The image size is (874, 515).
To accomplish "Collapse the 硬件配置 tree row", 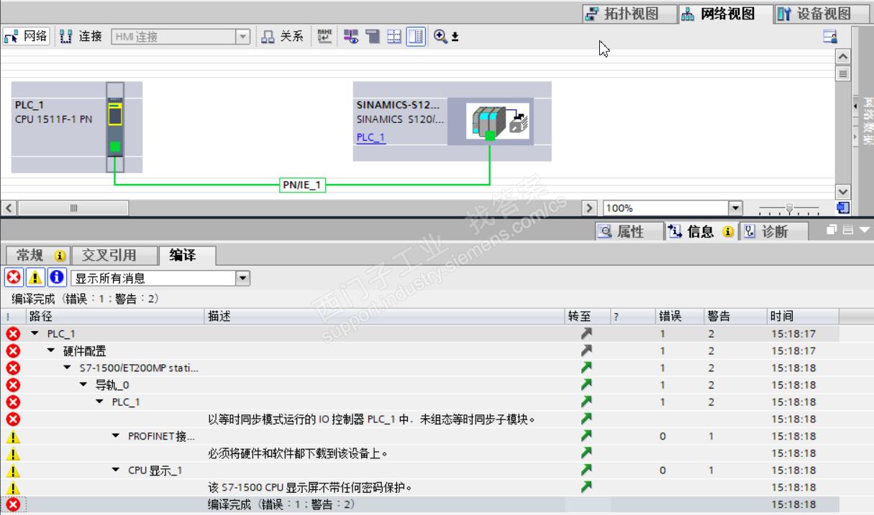I will (51, 351).
